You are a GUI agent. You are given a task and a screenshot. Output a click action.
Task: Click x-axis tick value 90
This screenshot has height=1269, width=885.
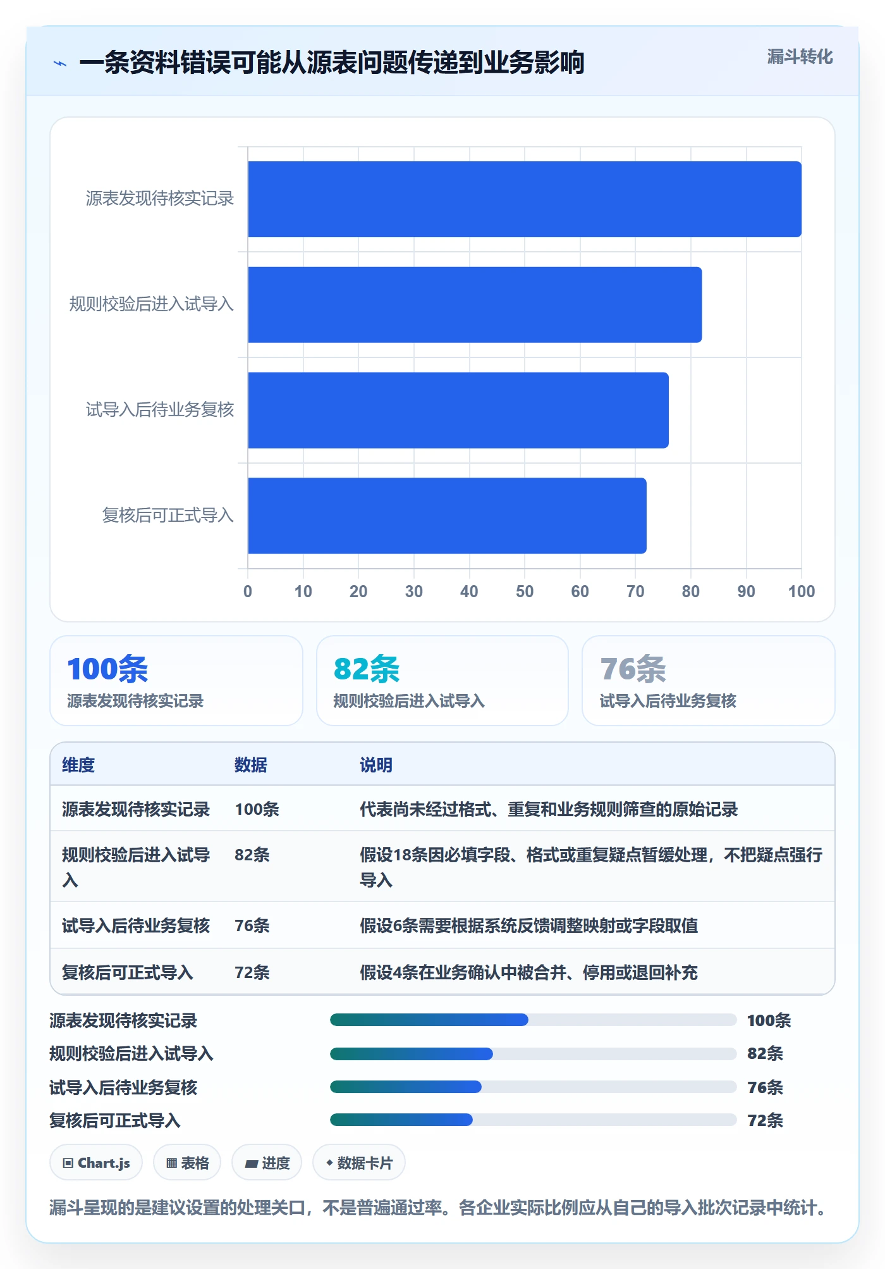coord(747,591)
